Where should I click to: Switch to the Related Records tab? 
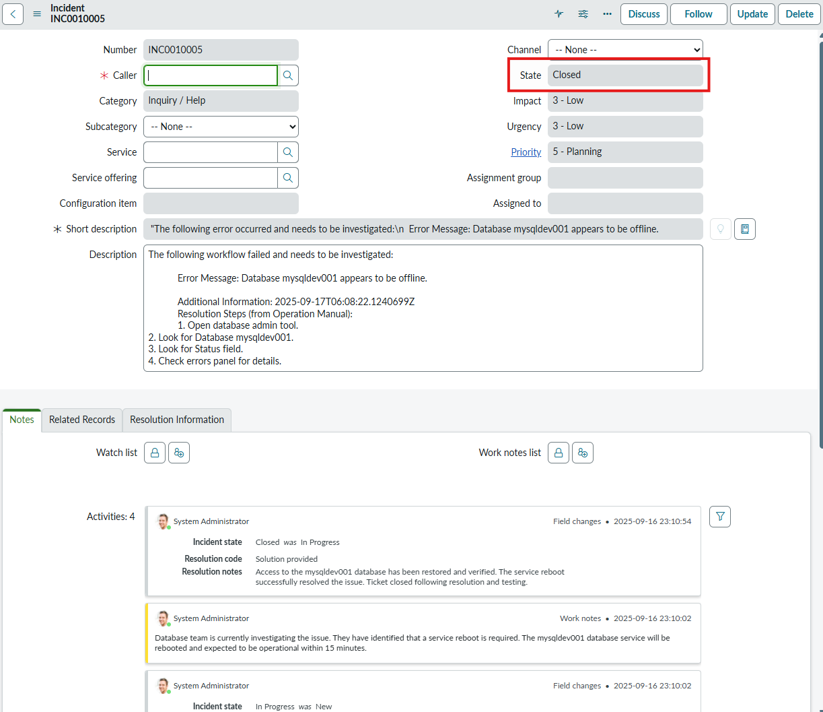click(x=81, y=420)
